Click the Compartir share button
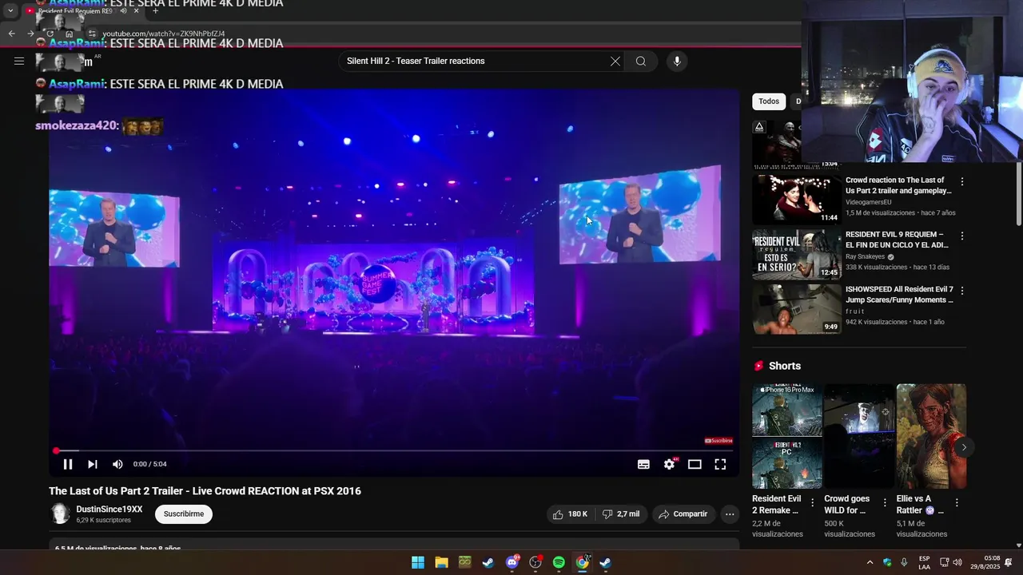 [x=683, y=514]
